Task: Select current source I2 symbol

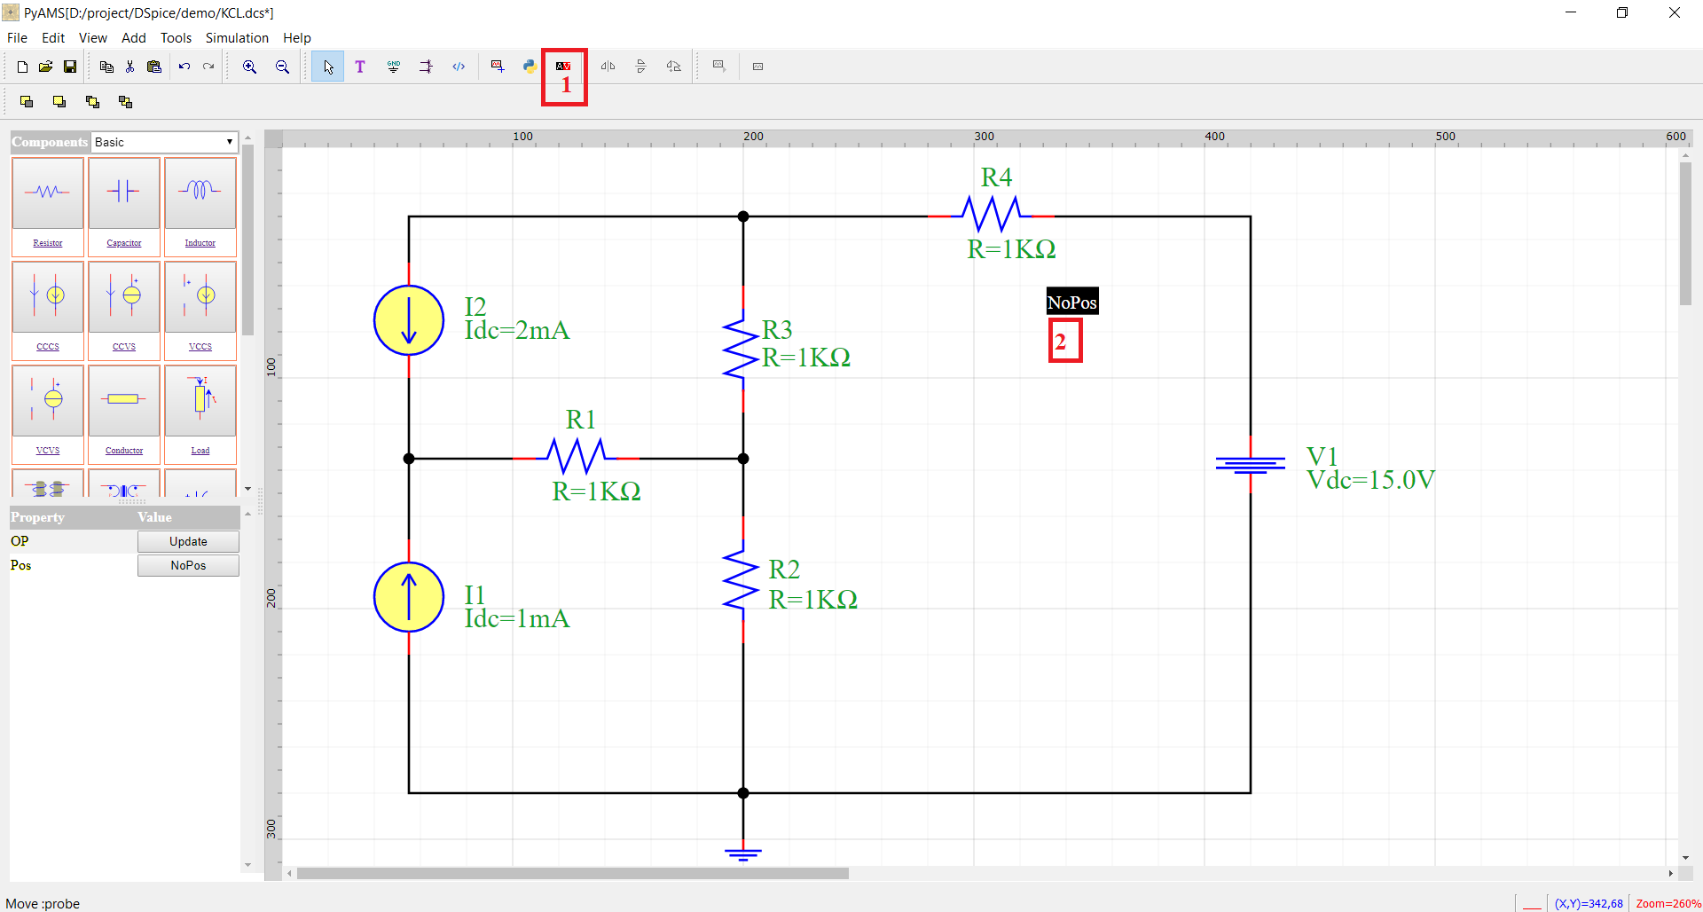Action: point(409,320)
